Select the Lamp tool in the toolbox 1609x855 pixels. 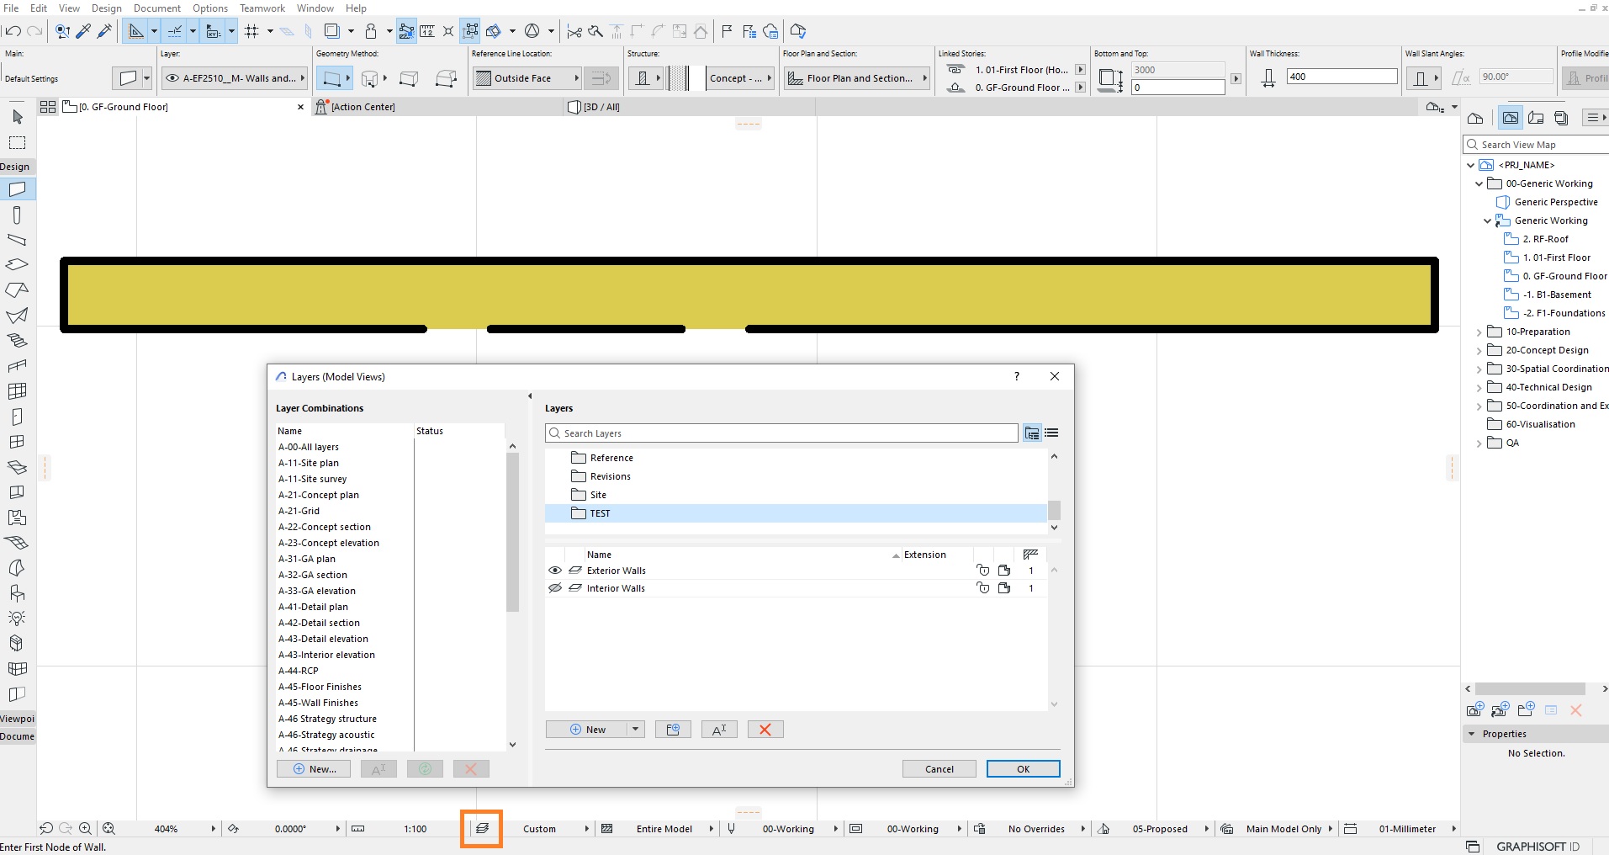[x=17, y=619]
